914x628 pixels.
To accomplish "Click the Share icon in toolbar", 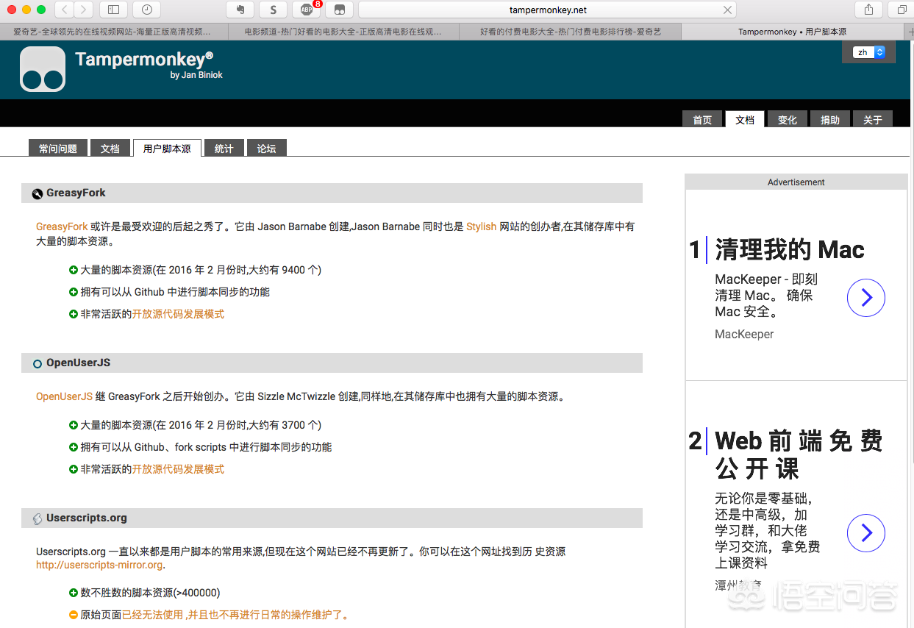I will (x=868, y=10).
